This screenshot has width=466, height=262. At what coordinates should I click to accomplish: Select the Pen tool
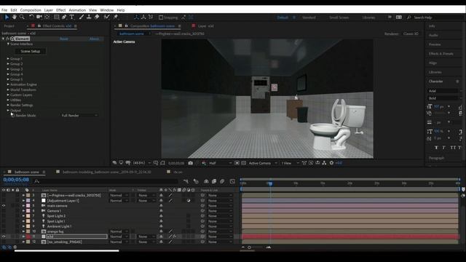pos(64,17)
